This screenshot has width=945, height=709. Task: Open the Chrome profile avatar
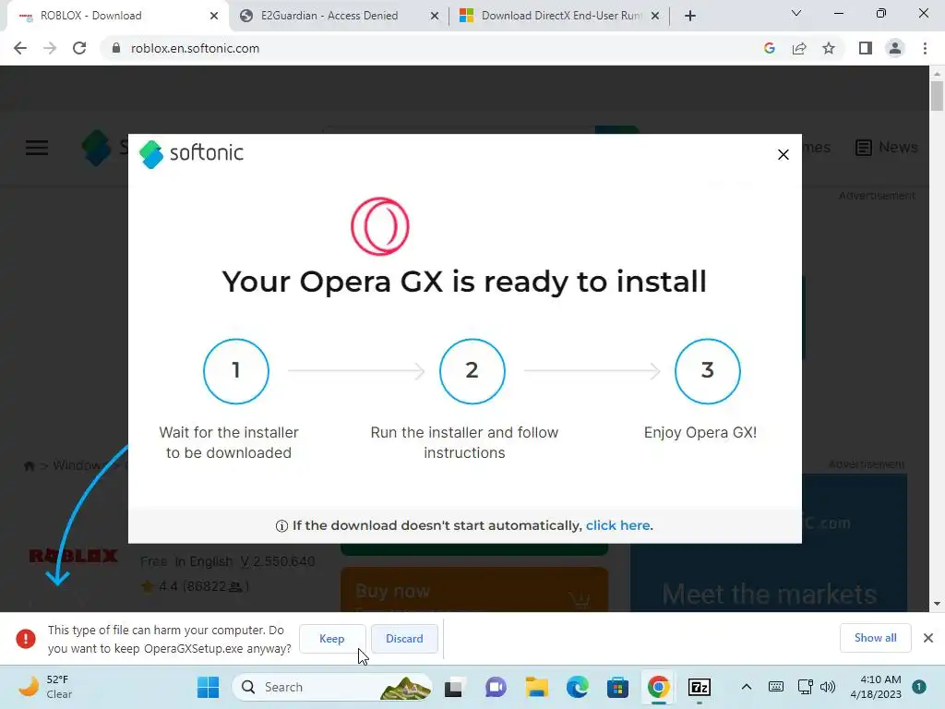click(x=895, y=48)
